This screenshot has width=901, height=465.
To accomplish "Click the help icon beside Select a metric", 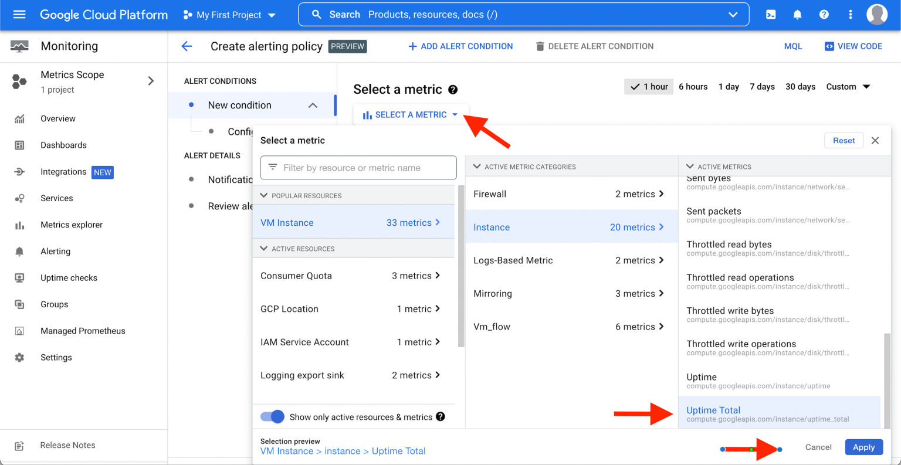I will (x=453, y=90).
